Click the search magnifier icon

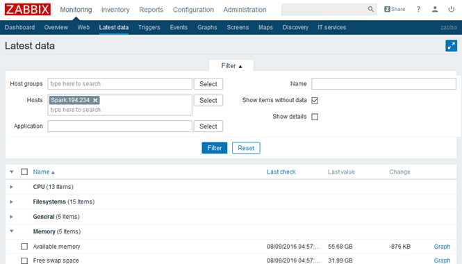tap(370, 9)
